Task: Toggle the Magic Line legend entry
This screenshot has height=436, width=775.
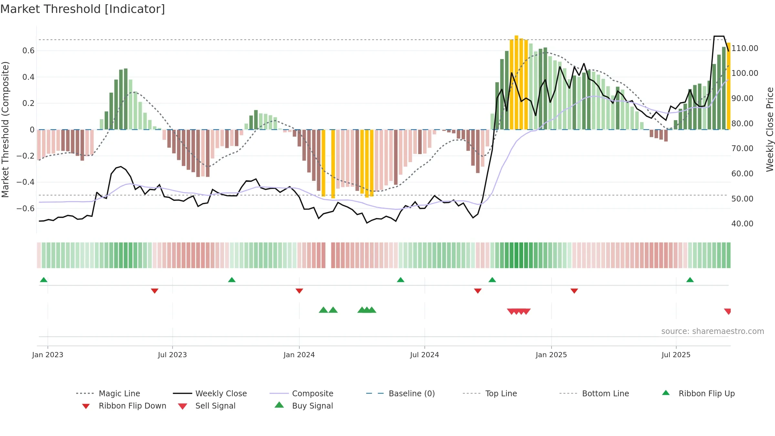Action: pos(108,393)
